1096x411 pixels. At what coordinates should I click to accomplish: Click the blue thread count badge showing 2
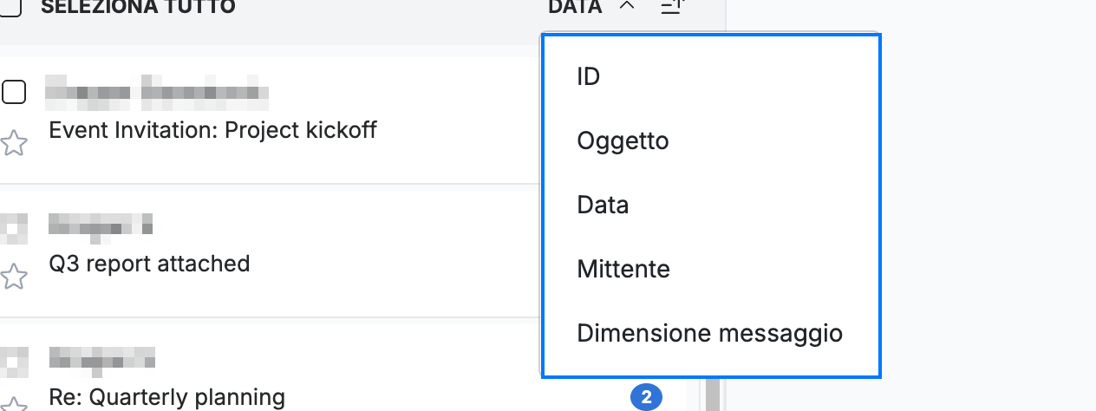coord(646,399)
